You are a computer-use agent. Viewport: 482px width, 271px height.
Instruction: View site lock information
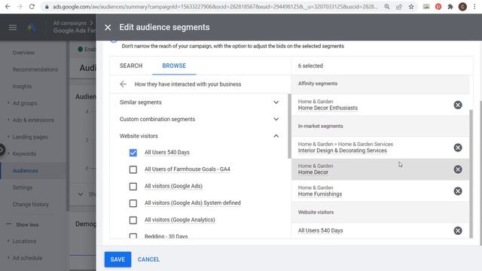[x=47, y=7]
